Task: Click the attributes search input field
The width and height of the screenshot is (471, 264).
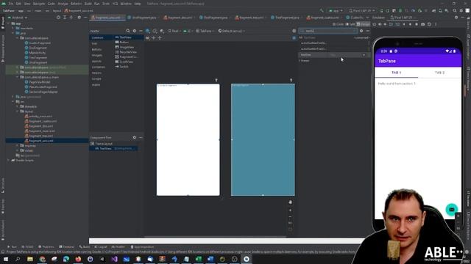Action: 328,31
